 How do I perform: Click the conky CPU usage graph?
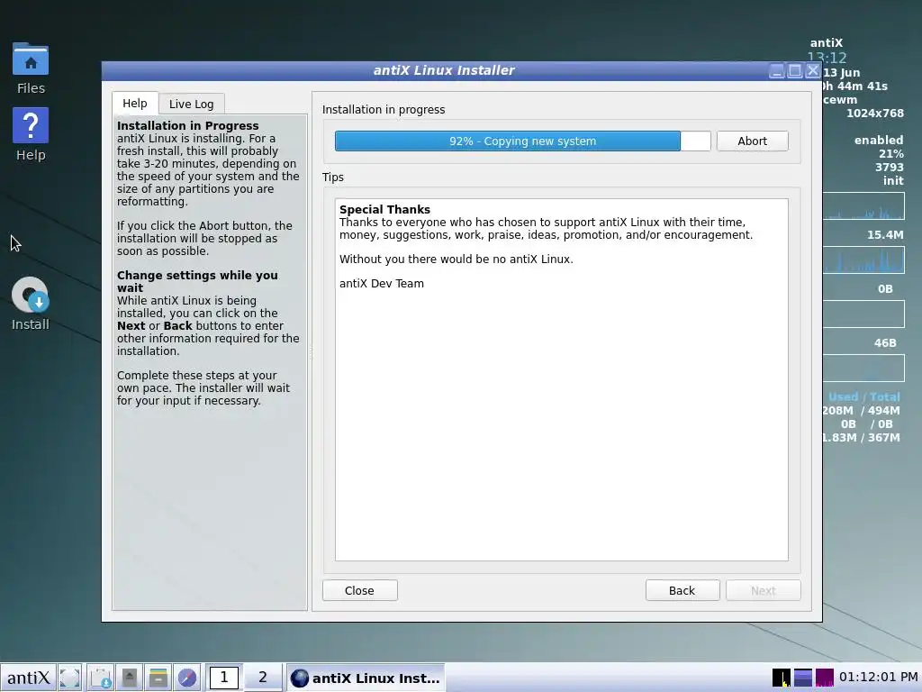tap(863, 206)
